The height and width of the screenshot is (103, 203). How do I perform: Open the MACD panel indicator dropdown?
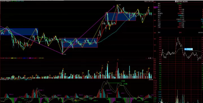(151, 79)
